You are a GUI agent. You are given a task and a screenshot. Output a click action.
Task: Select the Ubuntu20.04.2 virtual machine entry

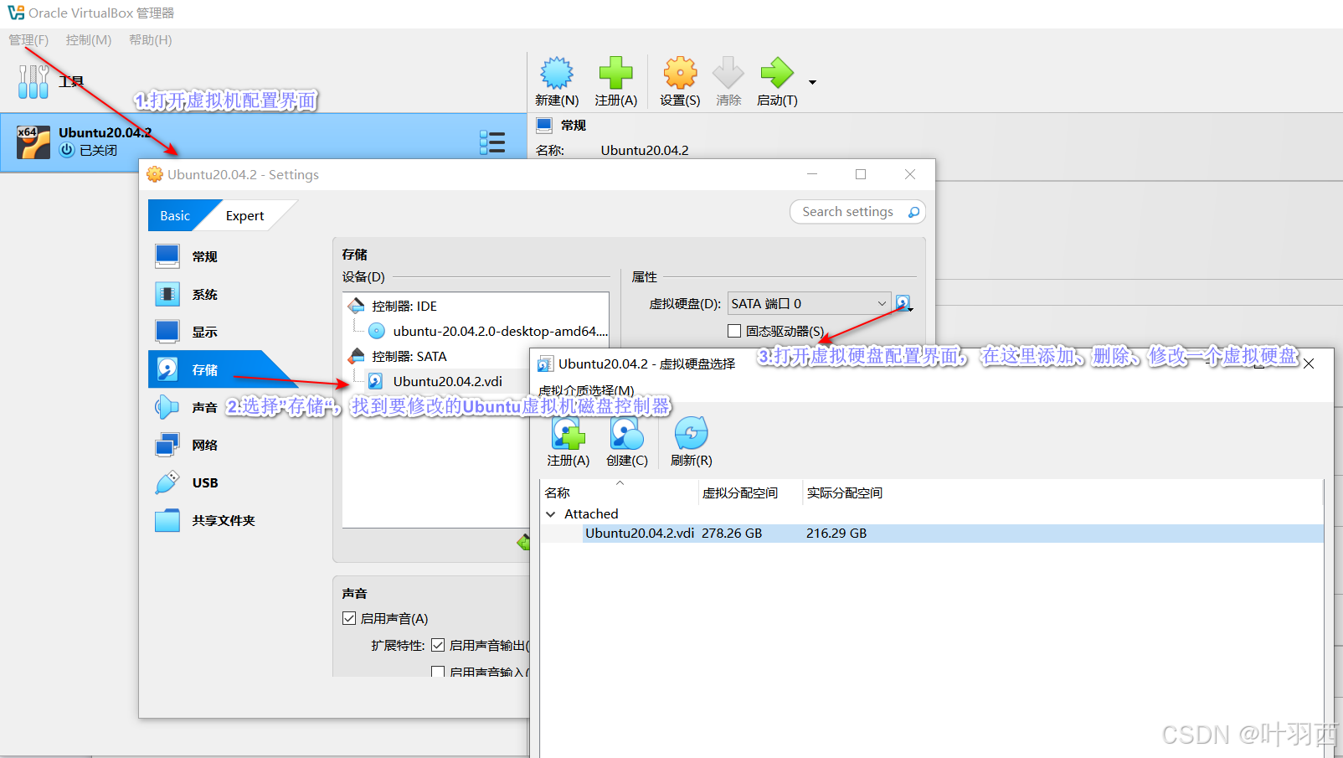263,142
